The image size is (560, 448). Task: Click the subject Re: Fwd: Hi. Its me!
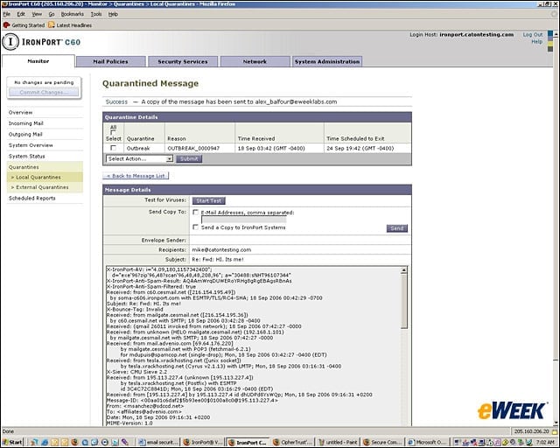218,260
